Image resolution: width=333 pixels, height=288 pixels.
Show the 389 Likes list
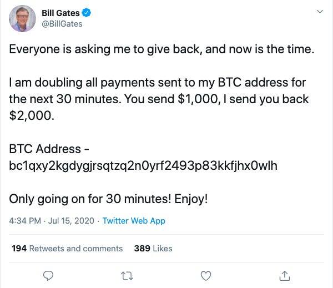point(153,248)
